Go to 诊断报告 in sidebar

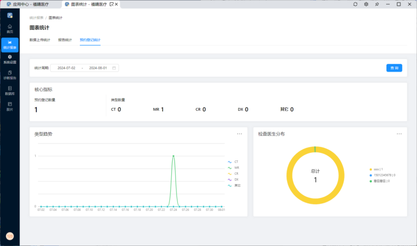(x=10, y=75)
